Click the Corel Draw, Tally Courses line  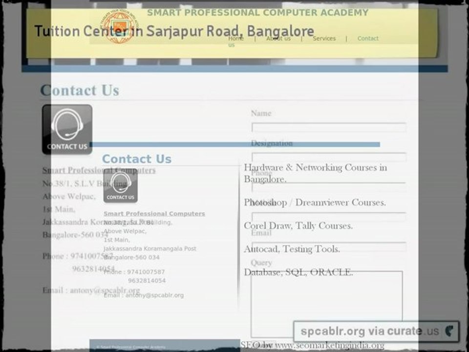click(x=298, y=226)
